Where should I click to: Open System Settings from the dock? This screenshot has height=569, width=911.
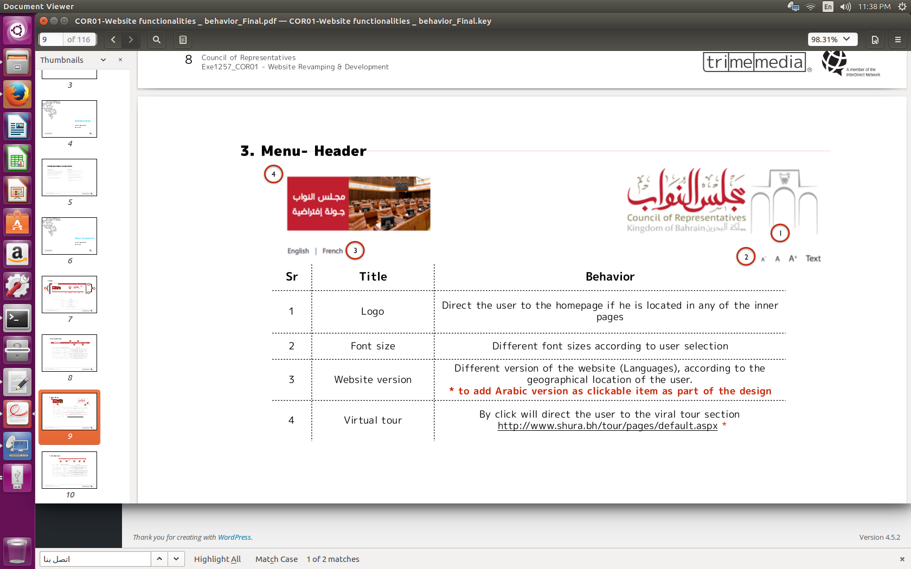(17, 287)
